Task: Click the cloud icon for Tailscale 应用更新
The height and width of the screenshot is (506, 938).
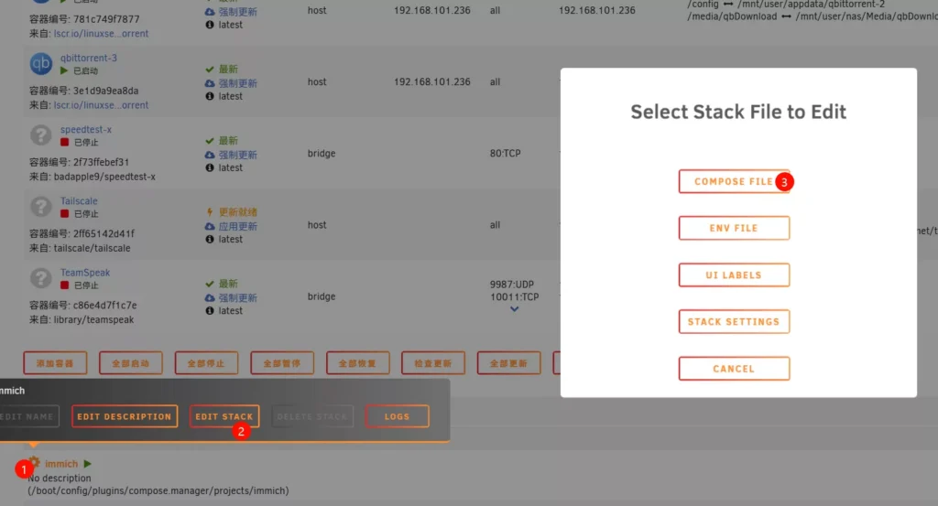Action: click(x=210, y=226)
